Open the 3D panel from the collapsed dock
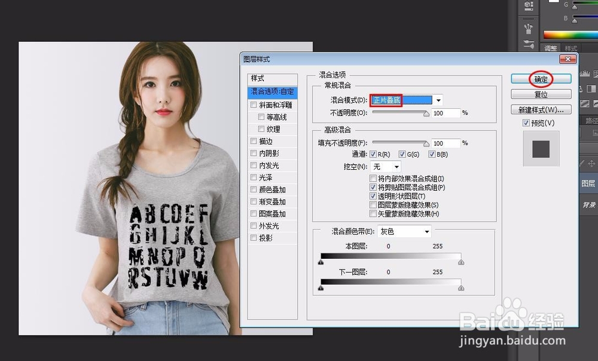The image size is (598, 361). [526, 5]
